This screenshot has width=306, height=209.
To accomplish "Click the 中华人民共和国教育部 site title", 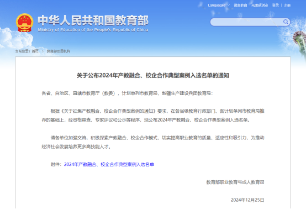I will coord(93,20).
